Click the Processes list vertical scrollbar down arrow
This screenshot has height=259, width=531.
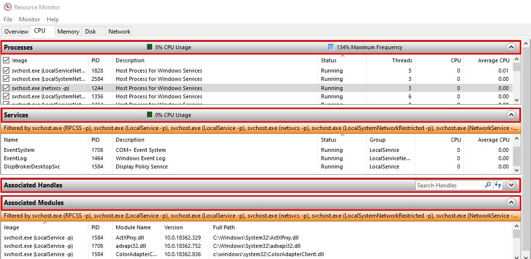516,100
